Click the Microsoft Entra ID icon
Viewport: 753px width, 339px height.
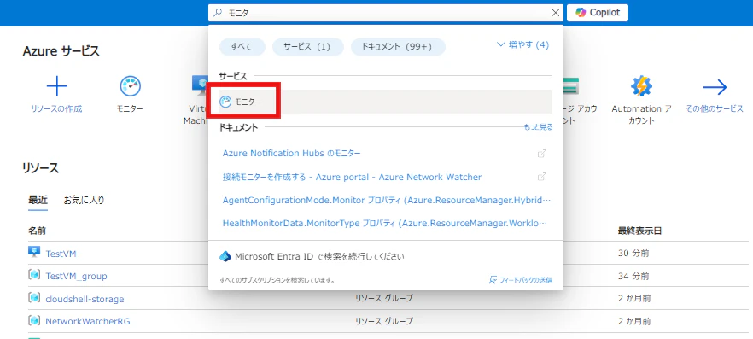pyautogui.click(x=225, y=256)
